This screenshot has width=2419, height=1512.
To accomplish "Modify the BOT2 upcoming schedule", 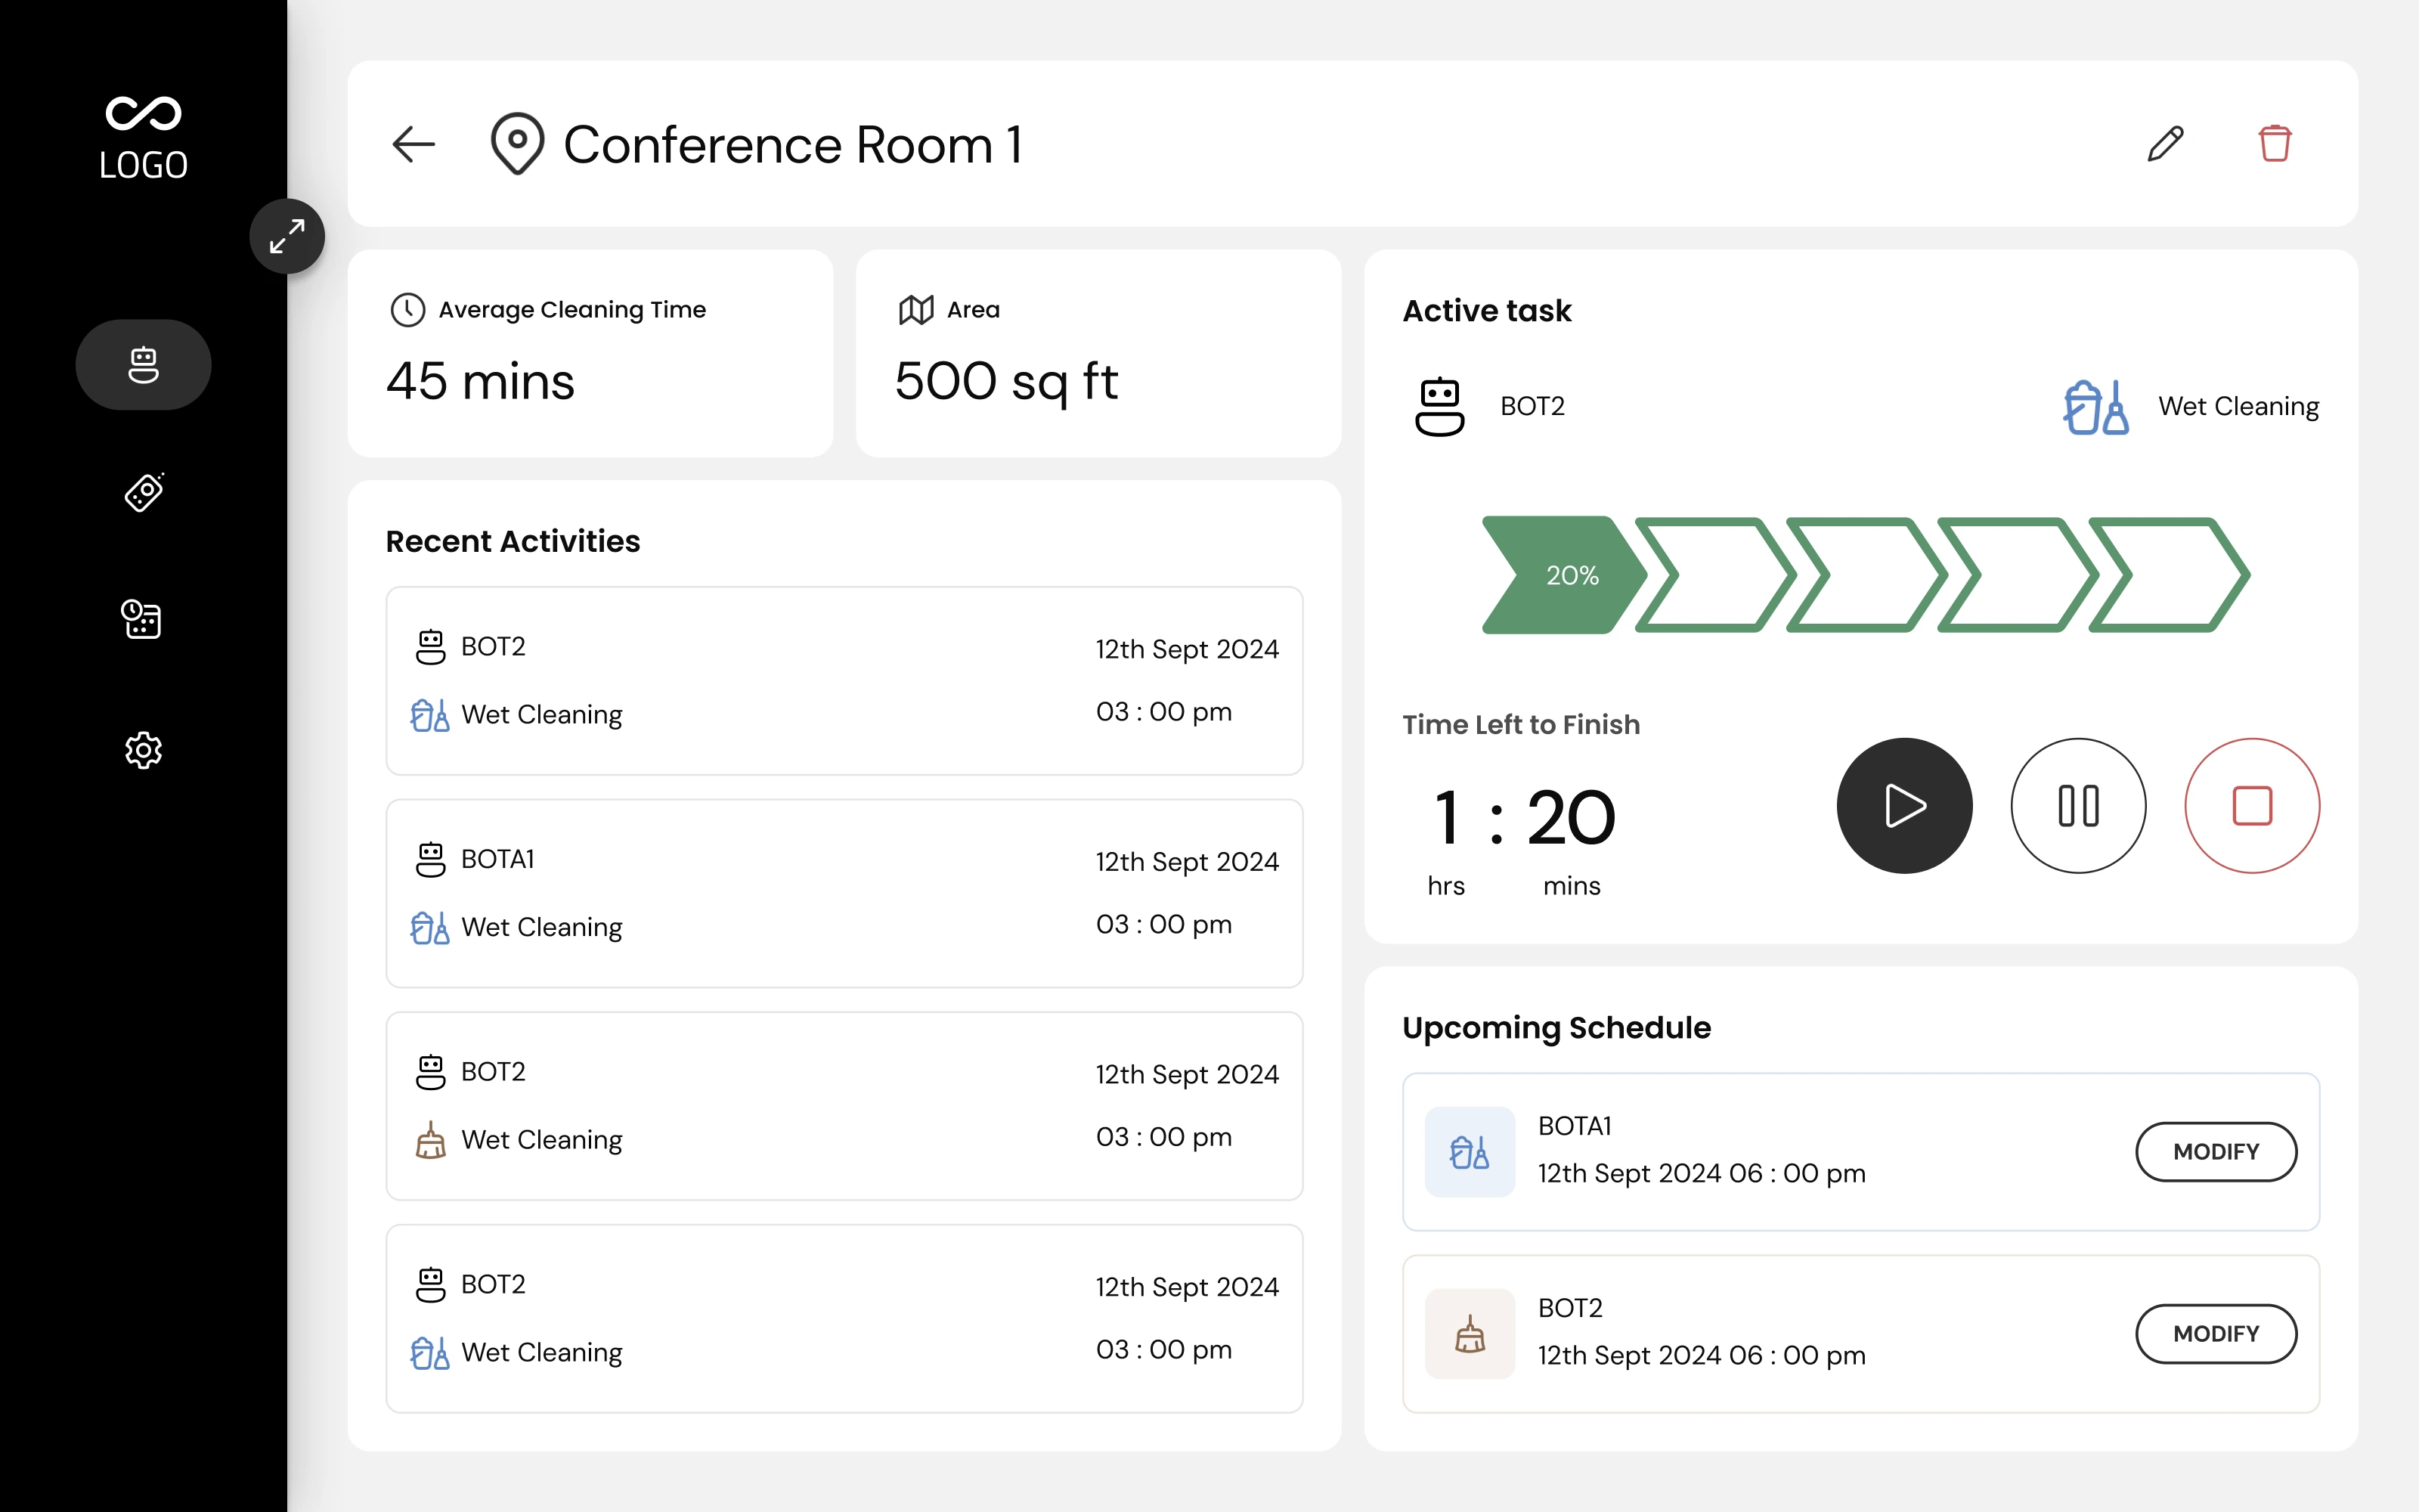I will click(2216, 1334).
